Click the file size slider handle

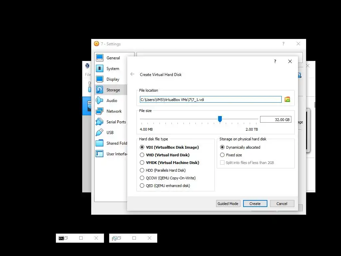220,119
